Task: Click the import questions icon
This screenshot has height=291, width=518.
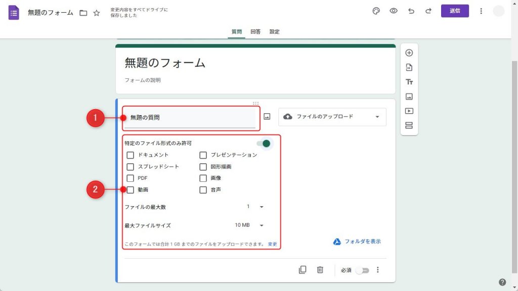Action: (x=409, y=67)
